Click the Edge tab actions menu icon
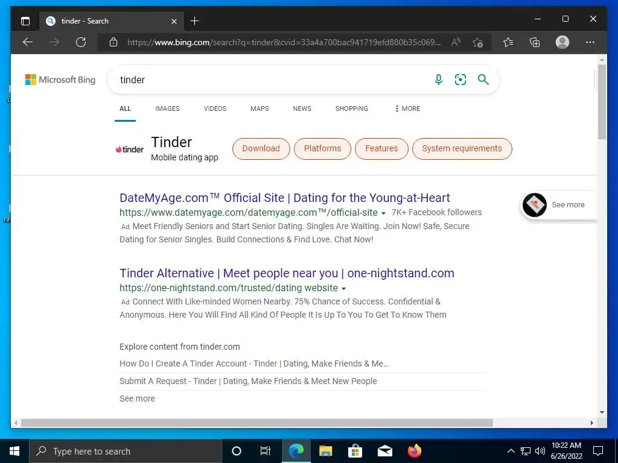 coord(25,21)
